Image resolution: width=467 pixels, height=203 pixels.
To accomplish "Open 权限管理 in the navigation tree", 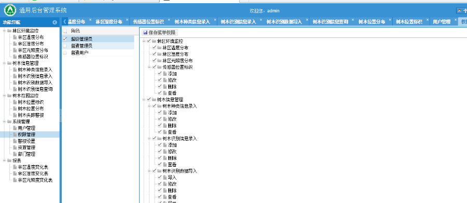I will tap(26, 135).
